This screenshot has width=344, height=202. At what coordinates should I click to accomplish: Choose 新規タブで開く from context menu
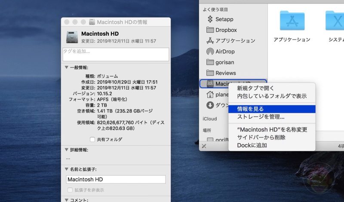272,88
